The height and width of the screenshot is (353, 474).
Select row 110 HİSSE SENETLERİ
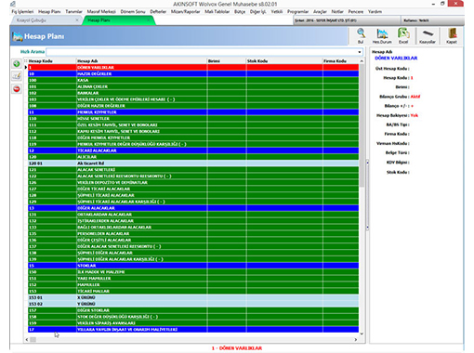coord(193,119)
